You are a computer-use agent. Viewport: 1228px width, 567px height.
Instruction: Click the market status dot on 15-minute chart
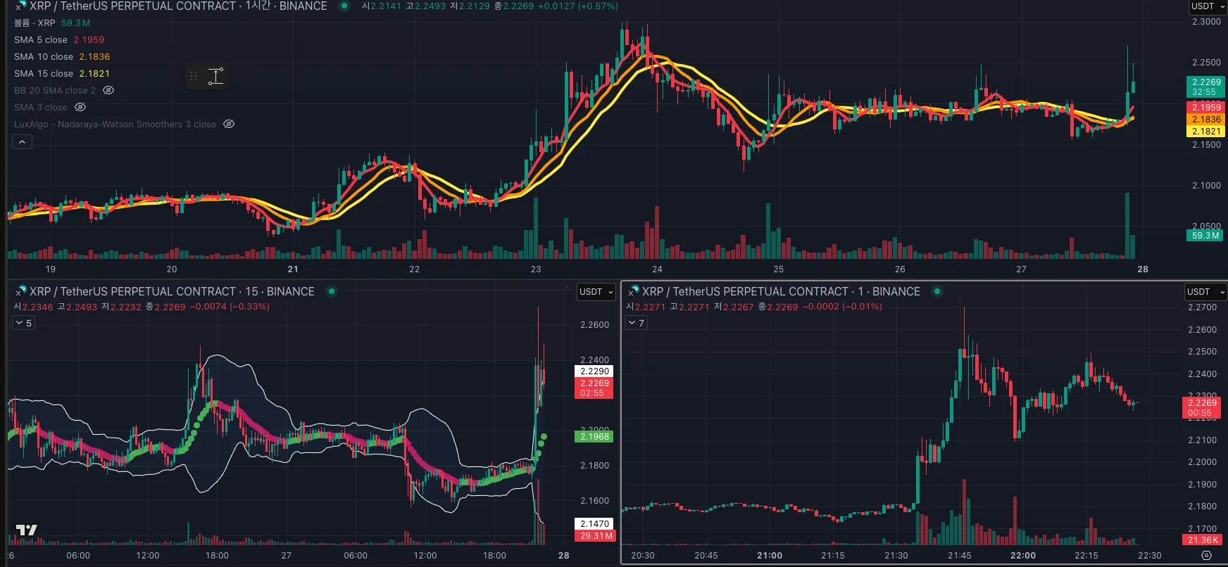click(x=332, y=291)
